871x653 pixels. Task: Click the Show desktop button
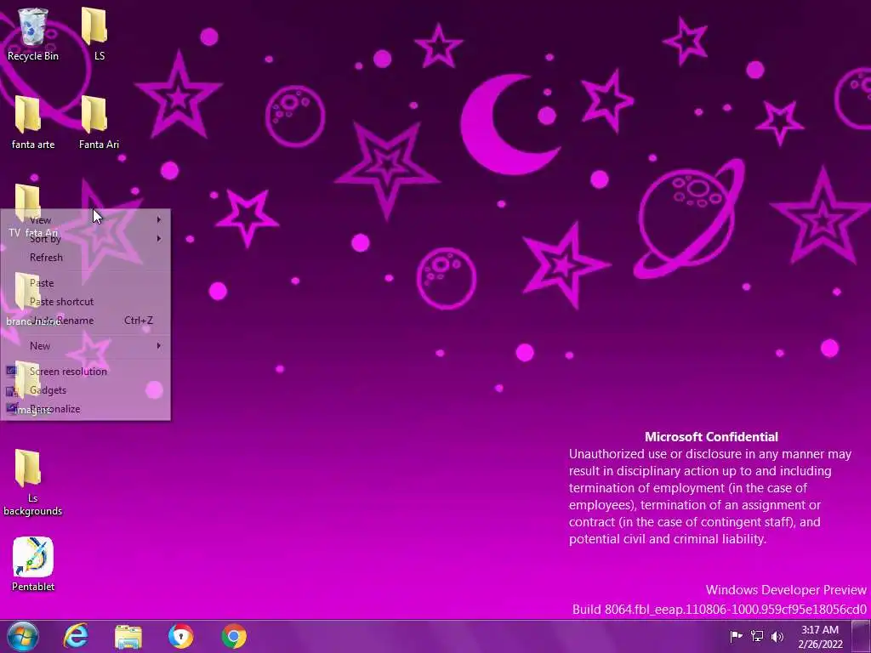click(x=862, y=636)
